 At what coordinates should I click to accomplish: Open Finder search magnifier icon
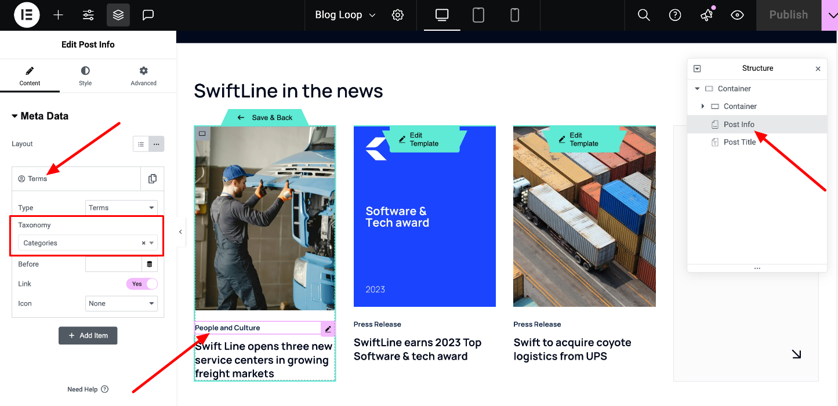[x=644, y=15]
